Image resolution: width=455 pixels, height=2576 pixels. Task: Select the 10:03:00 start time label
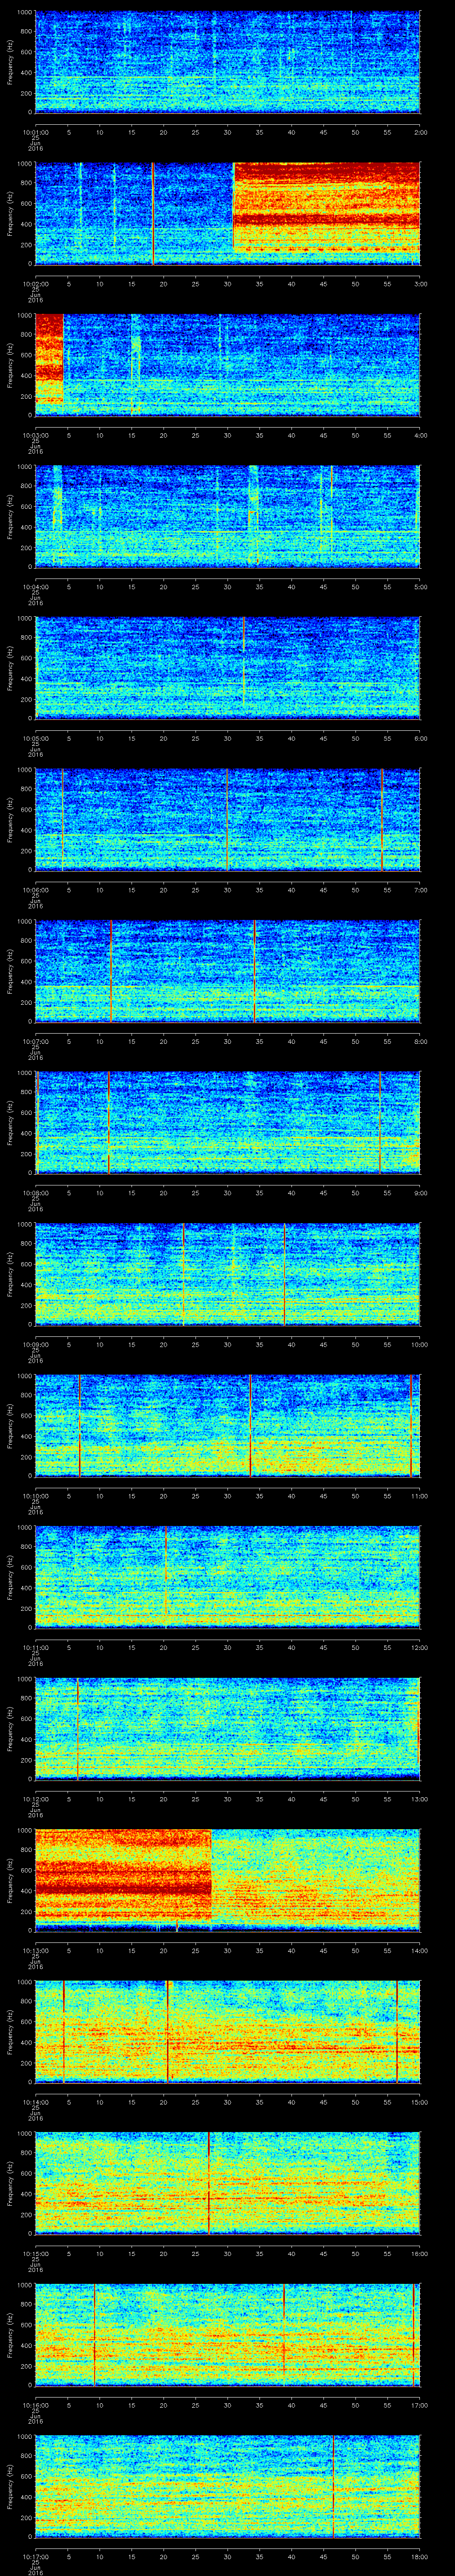pos(35,435)
